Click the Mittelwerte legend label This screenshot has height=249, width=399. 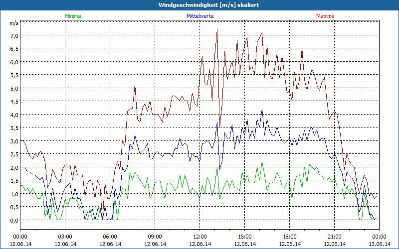click(200, 16)
